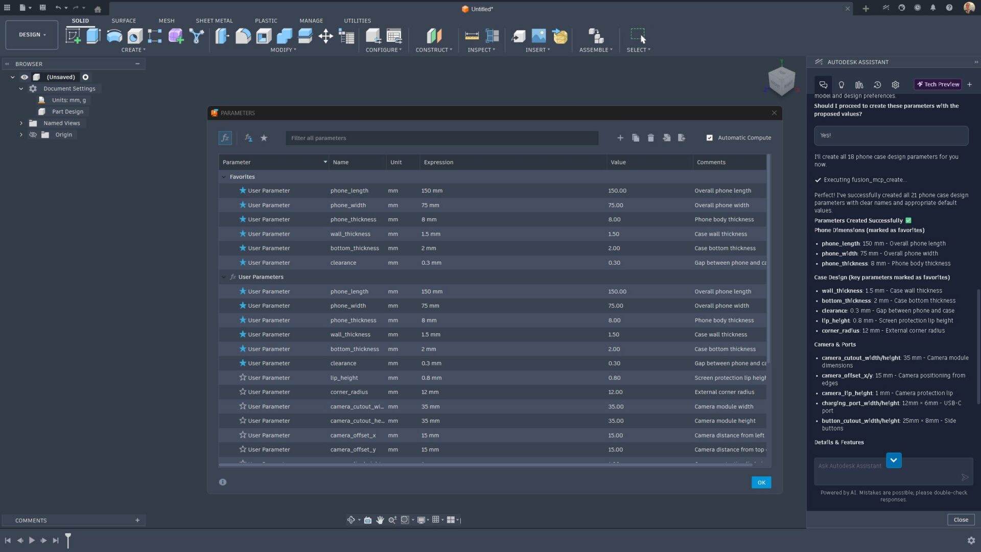Expand the Named Views tree node
Image resolution: width=981 pixels, height=552 pixels.
point(21,123)
